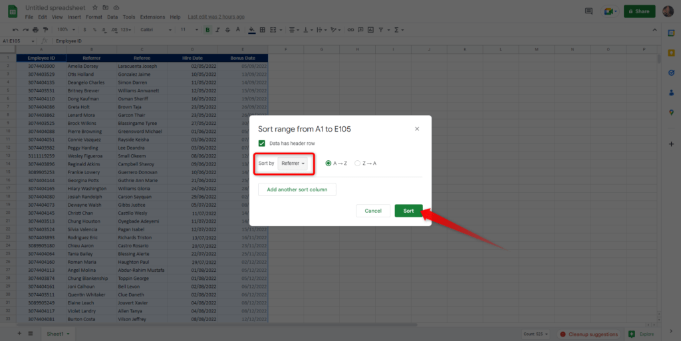The image size is (681, 341).
Task: Switch to the Sheet1 tab
Action: tap(58, 334)
